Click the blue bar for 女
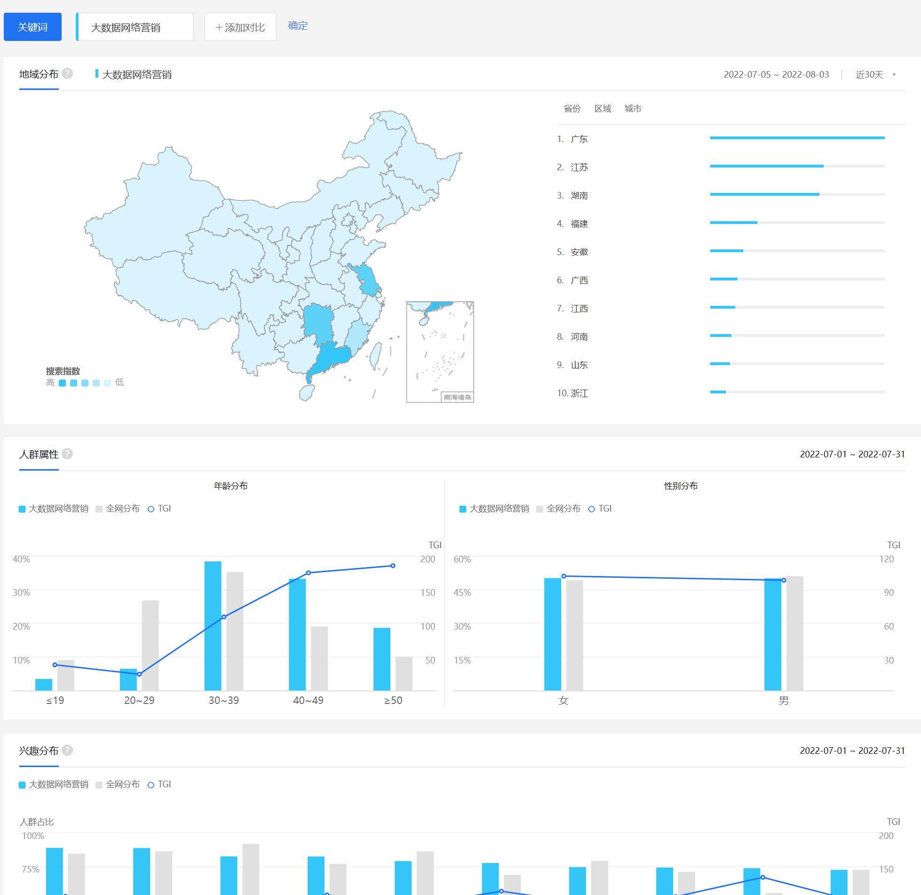 point(553,634)
